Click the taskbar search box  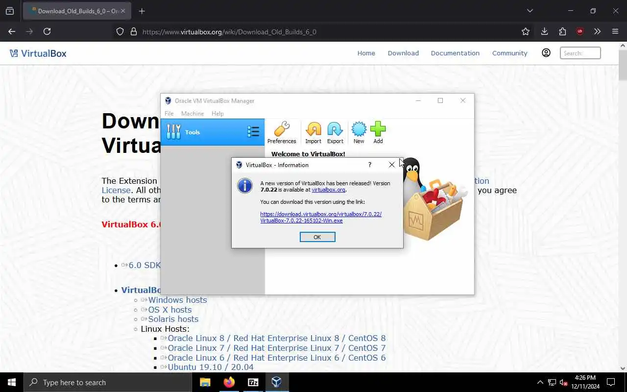pyautogui.click(x=108, y=382)
